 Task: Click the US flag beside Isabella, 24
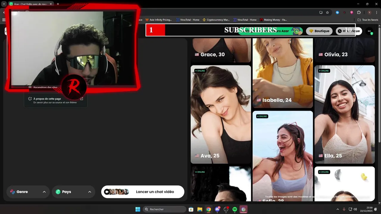(x=259, y=100)
